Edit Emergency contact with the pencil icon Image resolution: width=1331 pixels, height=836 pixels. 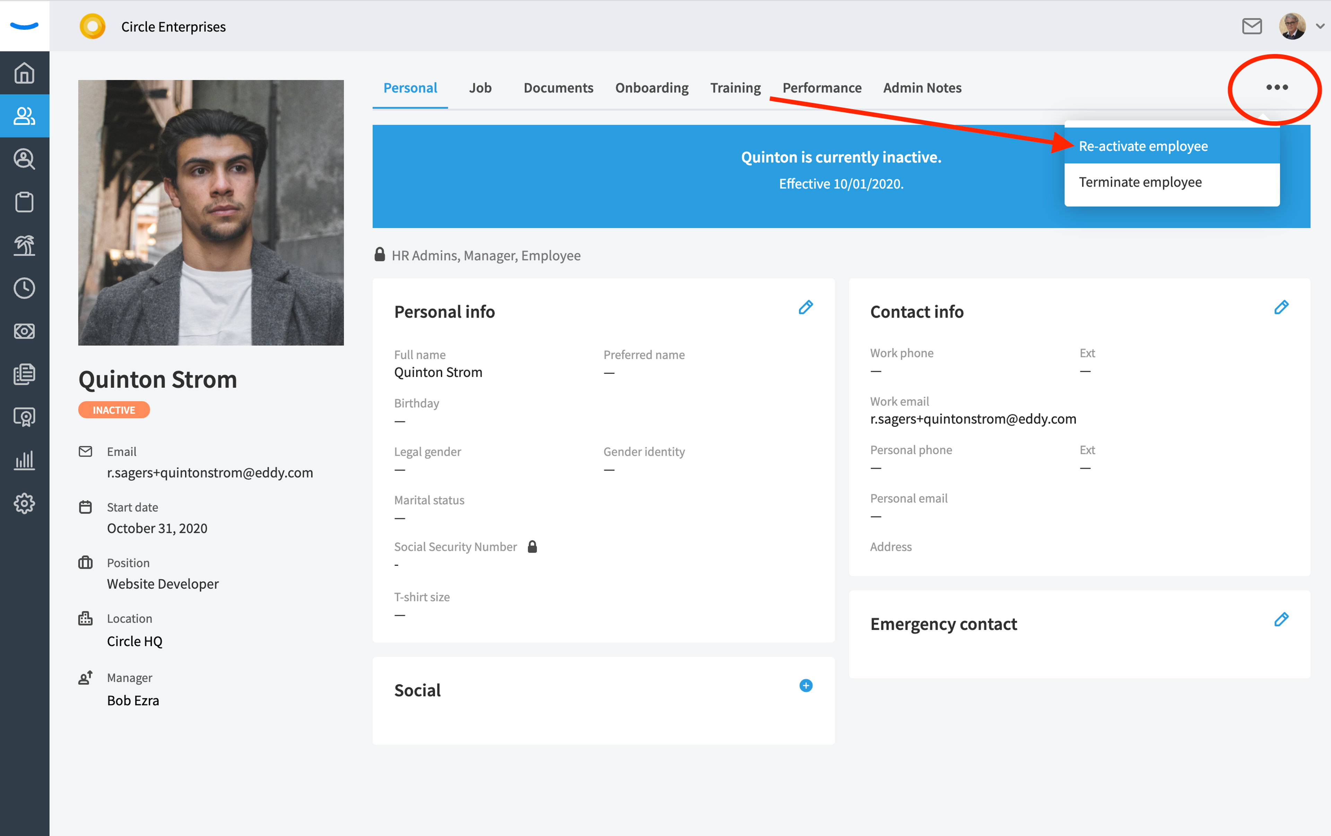tap(1281, 619)
